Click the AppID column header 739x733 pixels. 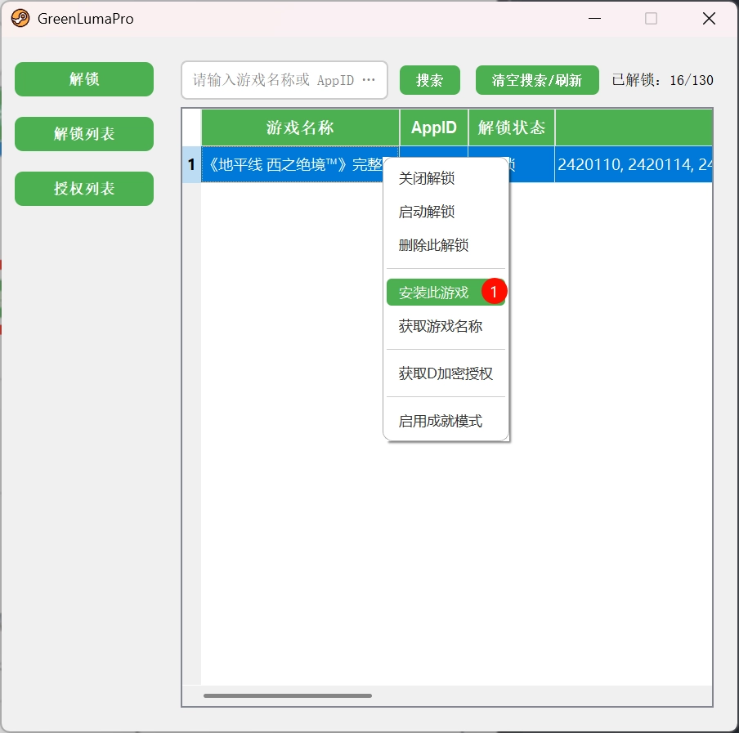tap(433, 127)
